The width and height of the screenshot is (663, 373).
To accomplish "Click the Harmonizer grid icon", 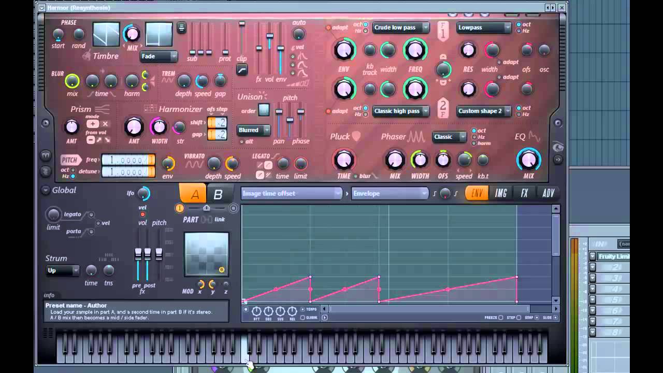I will (150, 109).
